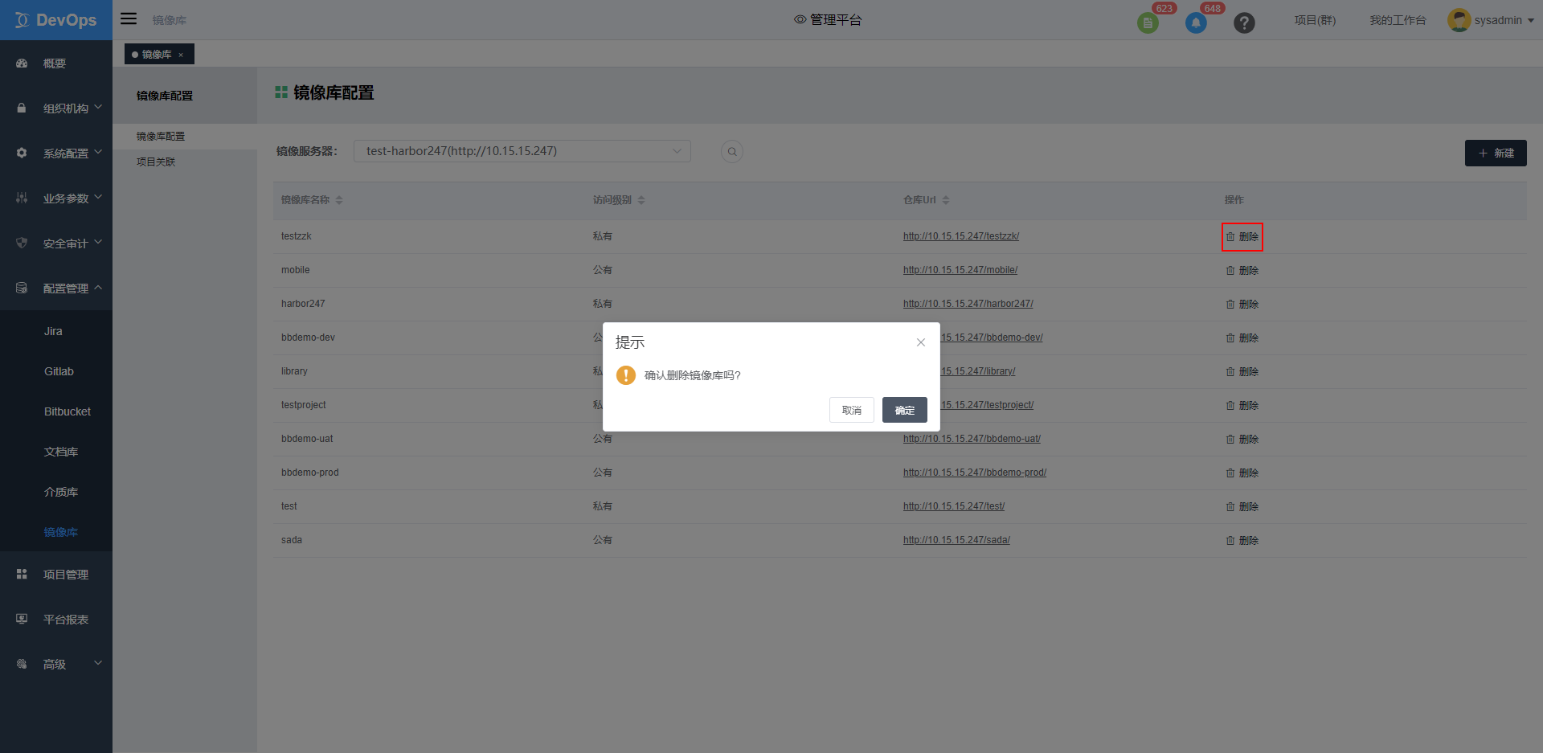
Task: Open 概要 in the sidebar
Action: 56,63
